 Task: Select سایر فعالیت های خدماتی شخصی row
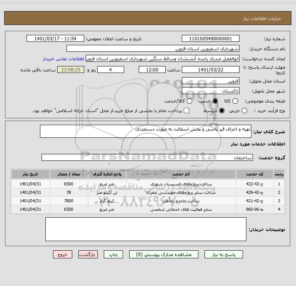point(148,209)
